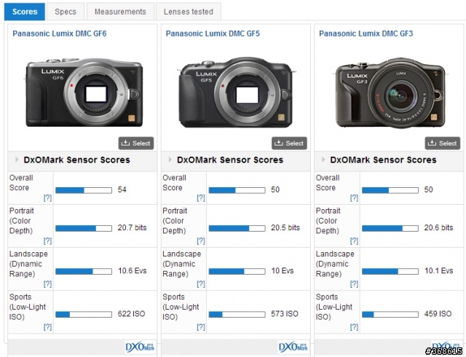Screen dimensions: 466x357
Task: Collapse GF5 DxOMark Sensor Scores triangle
Action: click(170, 160)
